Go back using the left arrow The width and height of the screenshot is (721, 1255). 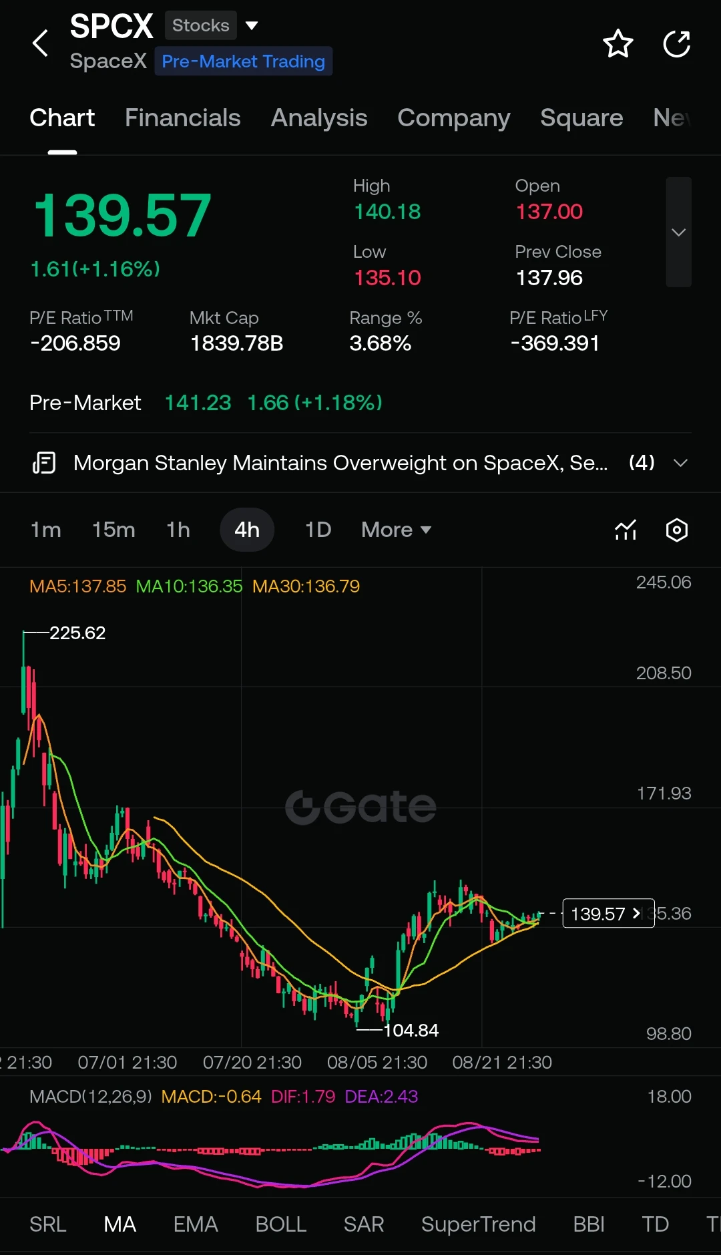pos(41,43)
